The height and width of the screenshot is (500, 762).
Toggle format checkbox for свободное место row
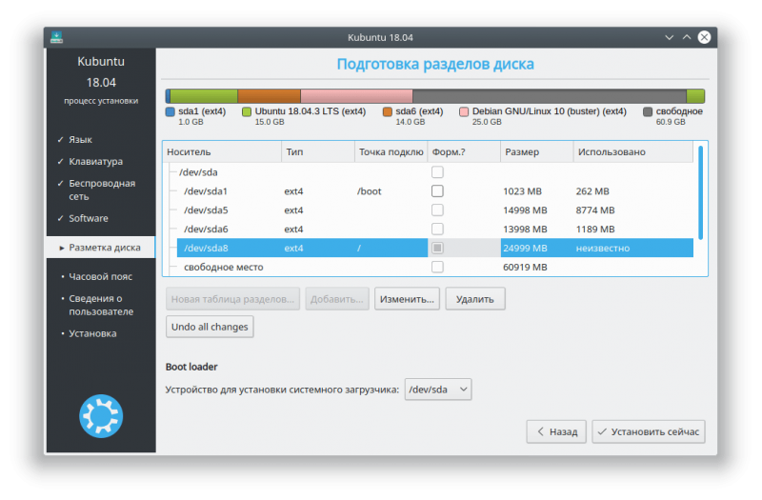click(437, 267)
